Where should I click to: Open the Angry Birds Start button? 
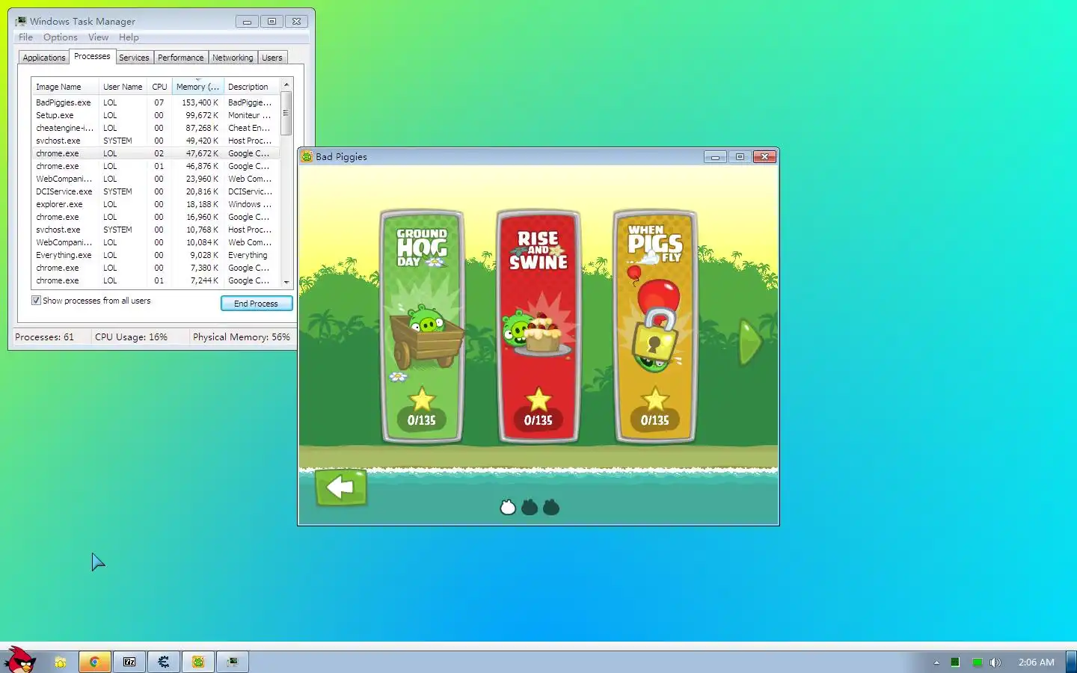19,660
